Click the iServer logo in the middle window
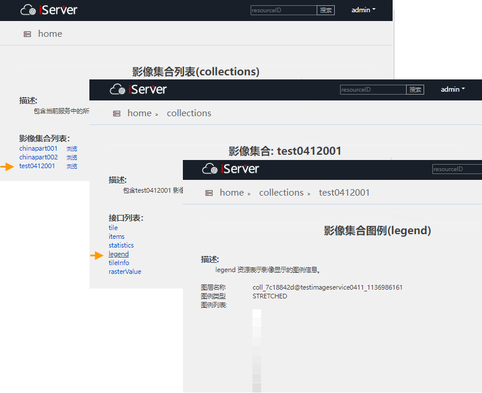This screenshot has height=393, width=482. 138,89
